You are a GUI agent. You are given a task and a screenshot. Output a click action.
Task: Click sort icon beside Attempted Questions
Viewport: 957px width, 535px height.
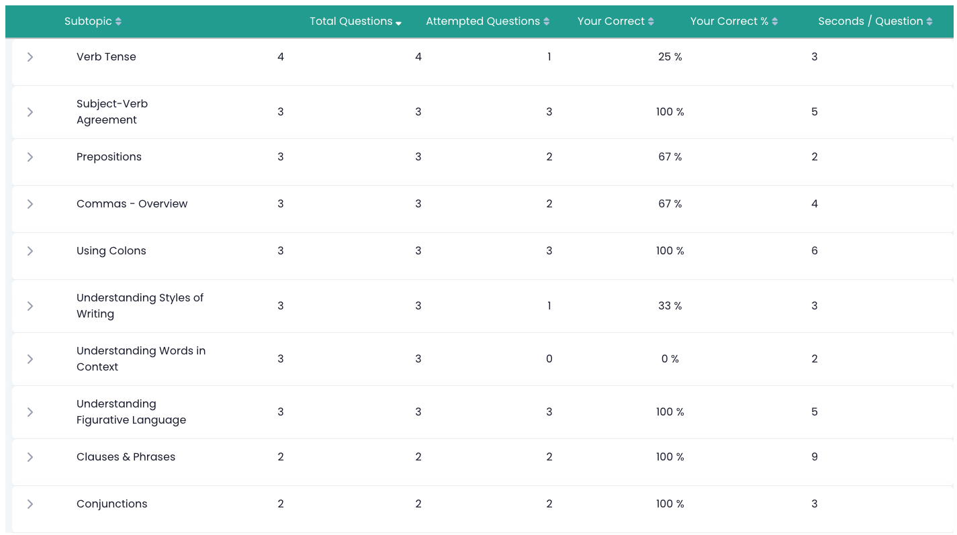click(547, 21)
